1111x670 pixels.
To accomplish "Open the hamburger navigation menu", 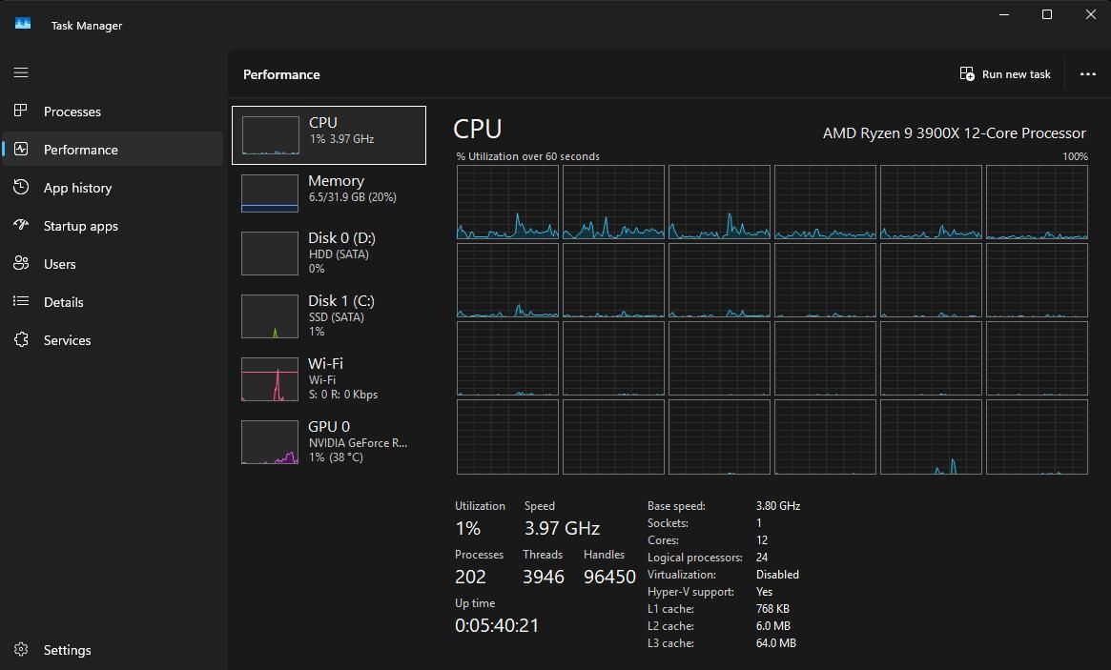I will [21, 72].
